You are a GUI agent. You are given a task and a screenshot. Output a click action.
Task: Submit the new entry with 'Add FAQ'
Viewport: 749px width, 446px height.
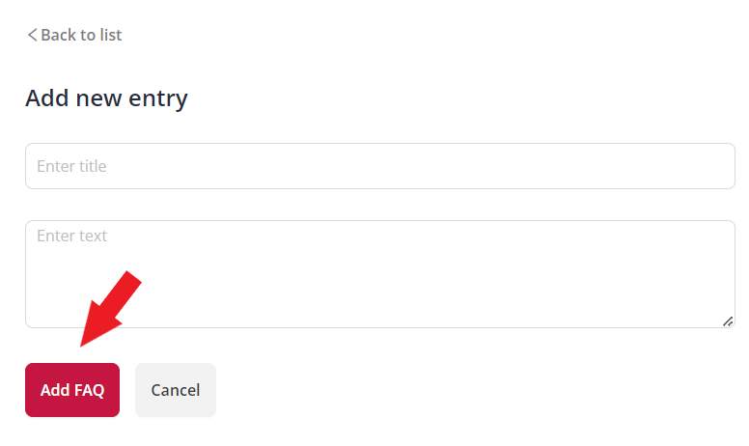pos(72,390)
